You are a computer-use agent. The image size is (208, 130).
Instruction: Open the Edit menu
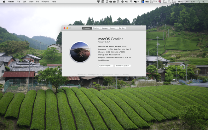coord(24,2)
